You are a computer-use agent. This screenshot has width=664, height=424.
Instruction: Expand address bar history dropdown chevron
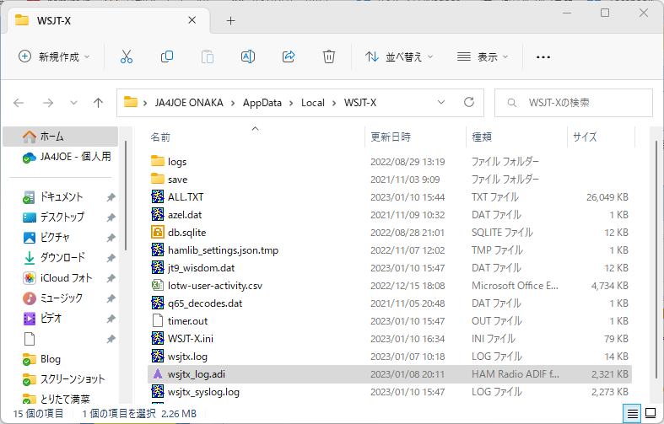click(440, 102)
